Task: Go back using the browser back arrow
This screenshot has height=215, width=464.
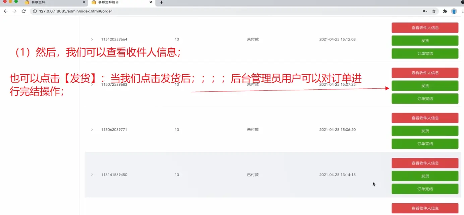Action: pyautogui.click(x=6, y=11)
